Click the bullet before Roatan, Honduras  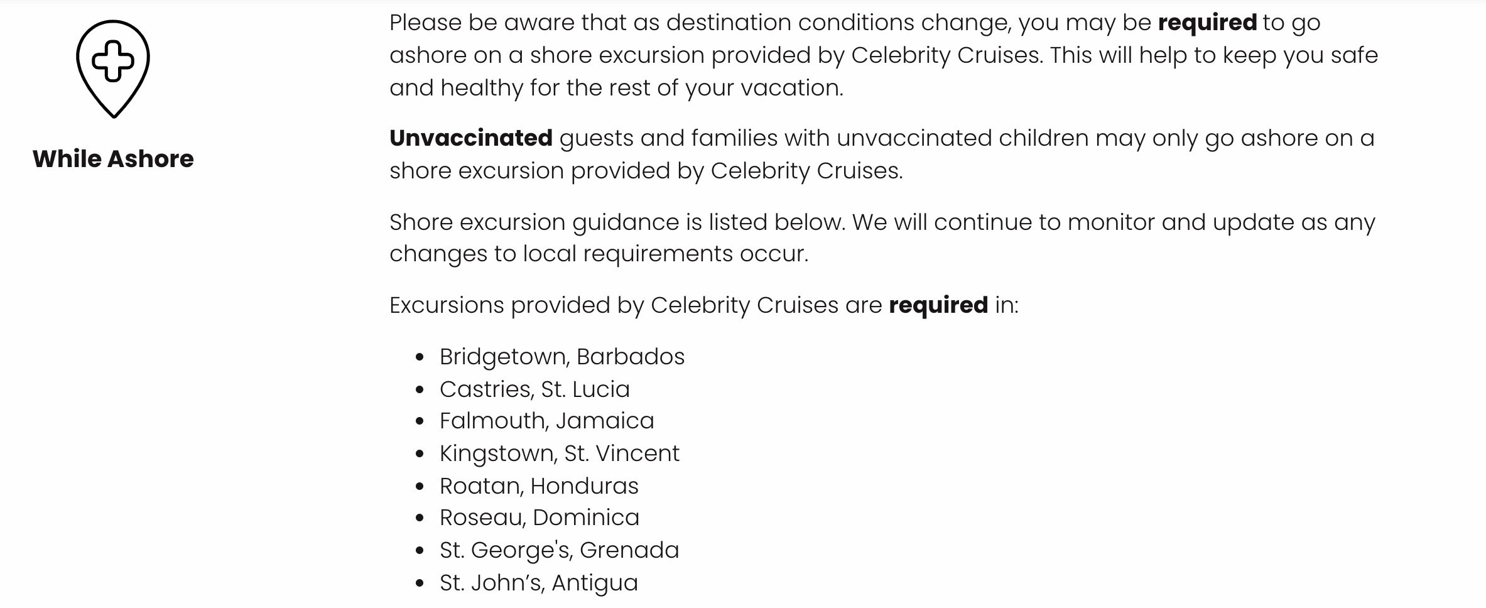420,487
